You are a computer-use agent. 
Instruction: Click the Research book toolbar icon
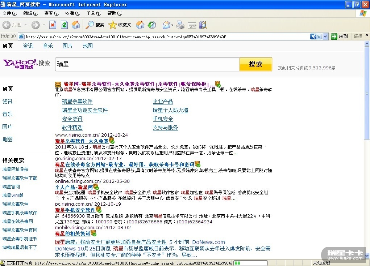203,25
